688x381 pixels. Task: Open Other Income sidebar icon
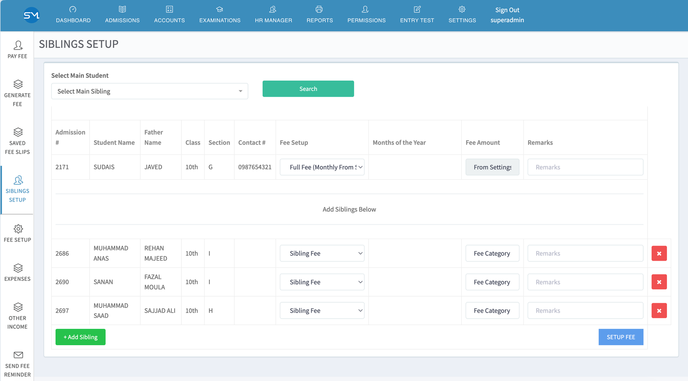coord(18,307)
